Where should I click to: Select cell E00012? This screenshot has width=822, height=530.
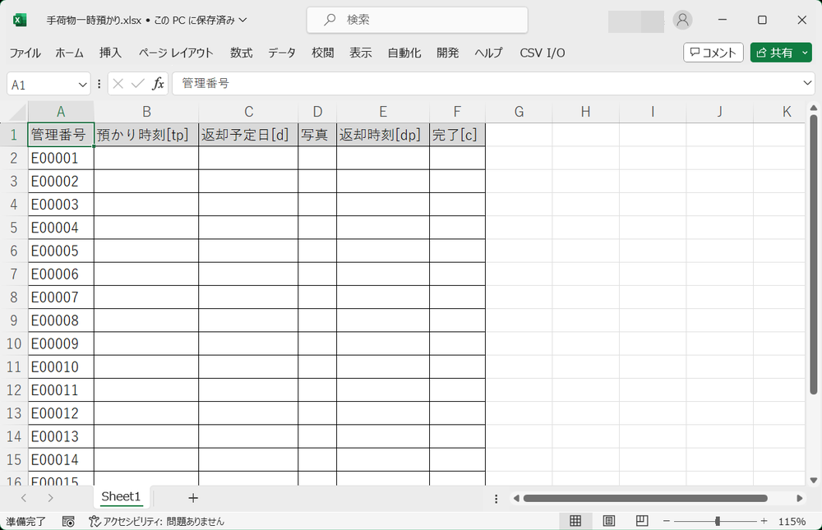point(61,413)
